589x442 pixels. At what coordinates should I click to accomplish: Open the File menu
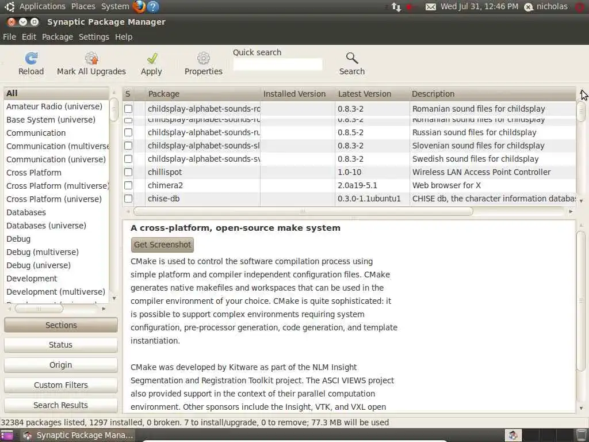point(9,37)
